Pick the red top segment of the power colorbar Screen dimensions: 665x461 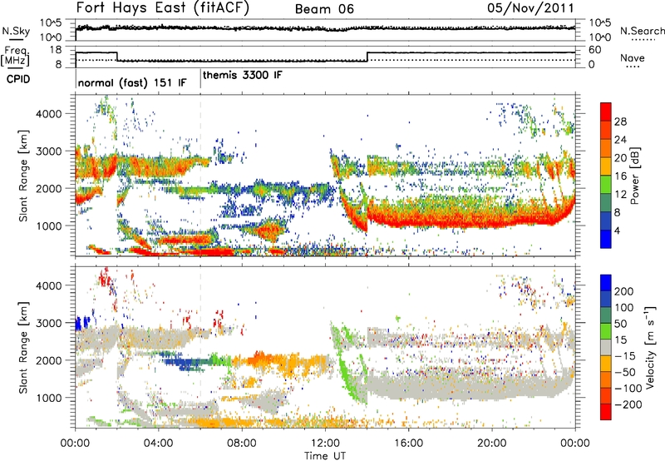click(606, 112)
